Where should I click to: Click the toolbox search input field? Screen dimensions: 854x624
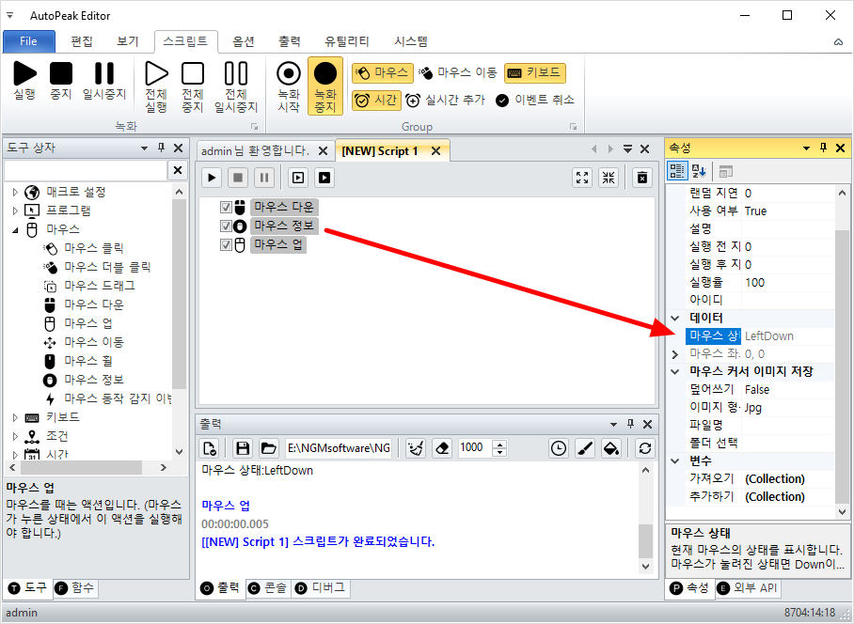[x=86, y=170]
